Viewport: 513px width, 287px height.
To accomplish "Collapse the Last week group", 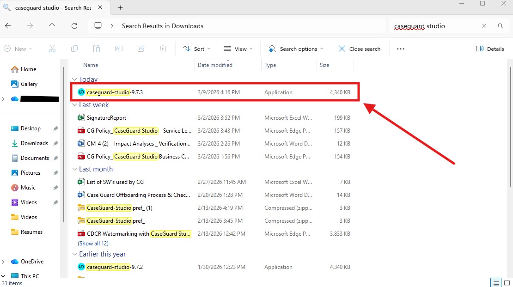I will (x=74, y=105).
